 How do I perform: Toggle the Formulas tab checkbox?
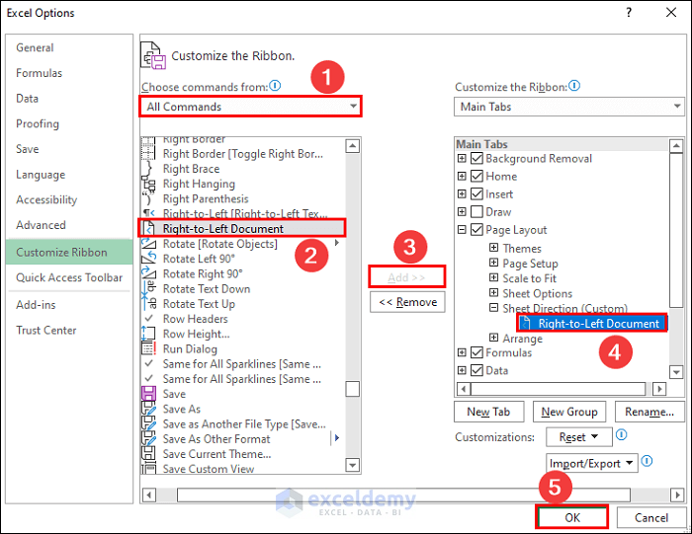(x=476, y=352)
